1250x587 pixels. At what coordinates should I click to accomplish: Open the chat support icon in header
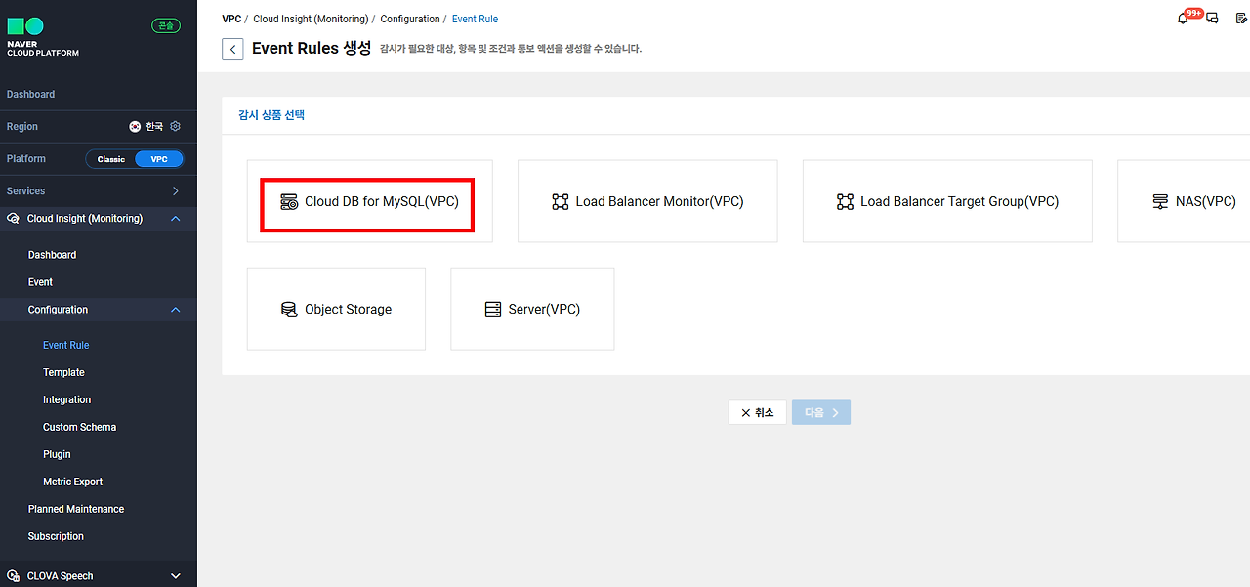[x=1212, y=19]
